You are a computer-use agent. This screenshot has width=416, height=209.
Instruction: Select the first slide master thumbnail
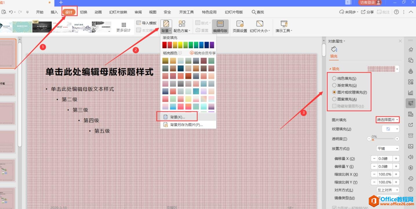click(x=8, y=54)
